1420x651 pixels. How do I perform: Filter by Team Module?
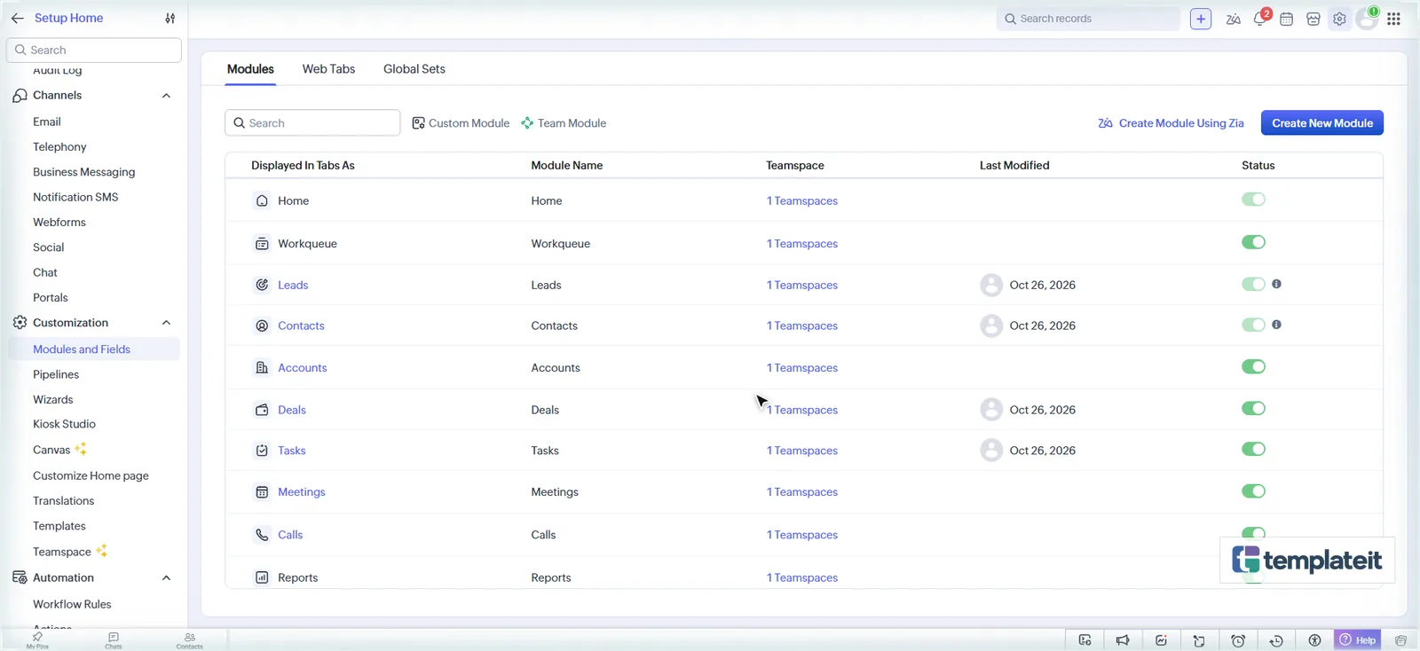tap(564, 123)
